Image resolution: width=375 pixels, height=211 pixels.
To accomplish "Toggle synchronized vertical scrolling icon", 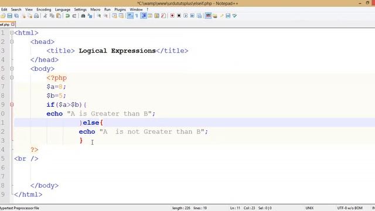I will pos(115,16).
